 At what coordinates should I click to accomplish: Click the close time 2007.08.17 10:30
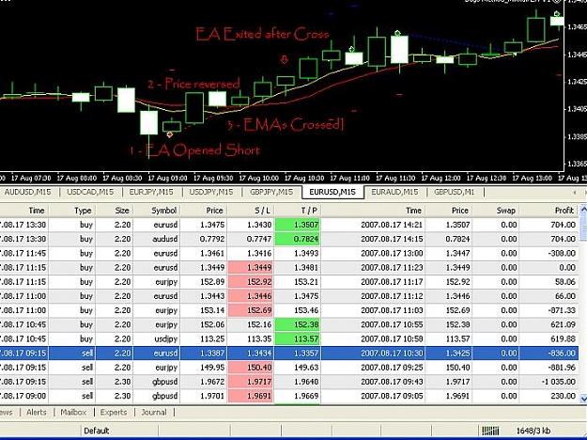coord(392,354)
